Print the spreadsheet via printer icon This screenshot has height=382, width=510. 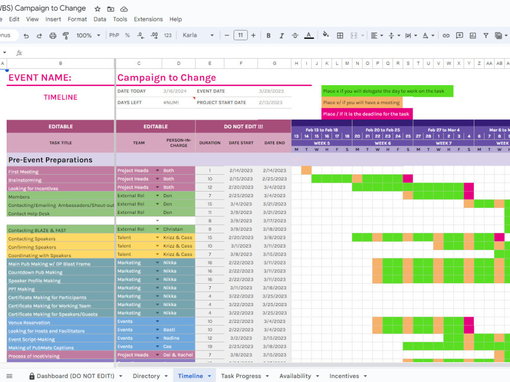53,36
